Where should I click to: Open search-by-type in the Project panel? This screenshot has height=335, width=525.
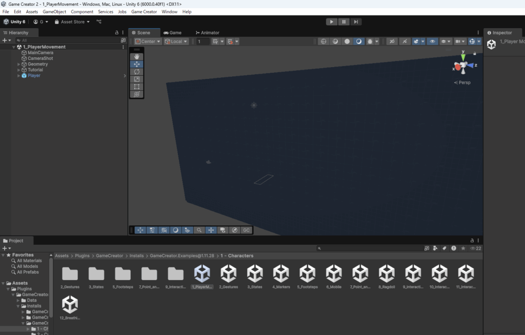[435, 248]
